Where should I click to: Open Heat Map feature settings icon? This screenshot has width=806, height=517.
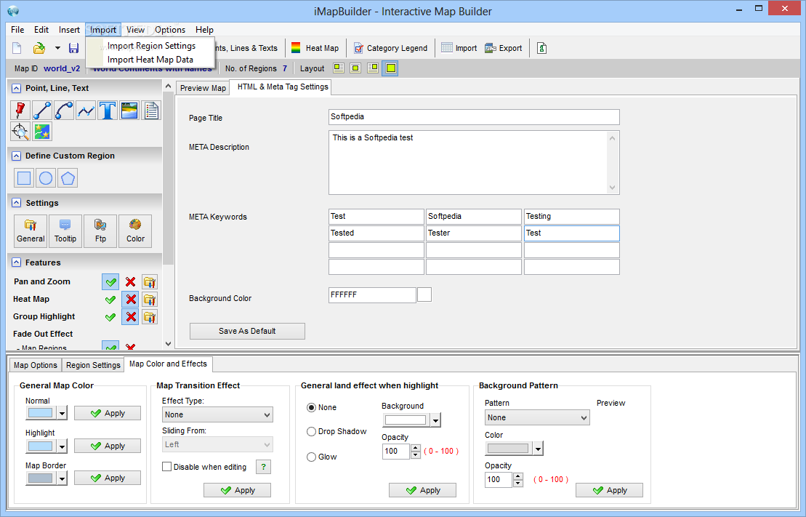click(150, 300)
